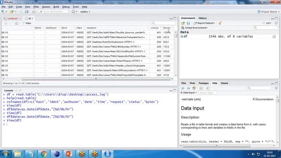This screenshot has width=281, height=158.
Task: Click the New File icon in toolbar
Action: click(3, 11)
